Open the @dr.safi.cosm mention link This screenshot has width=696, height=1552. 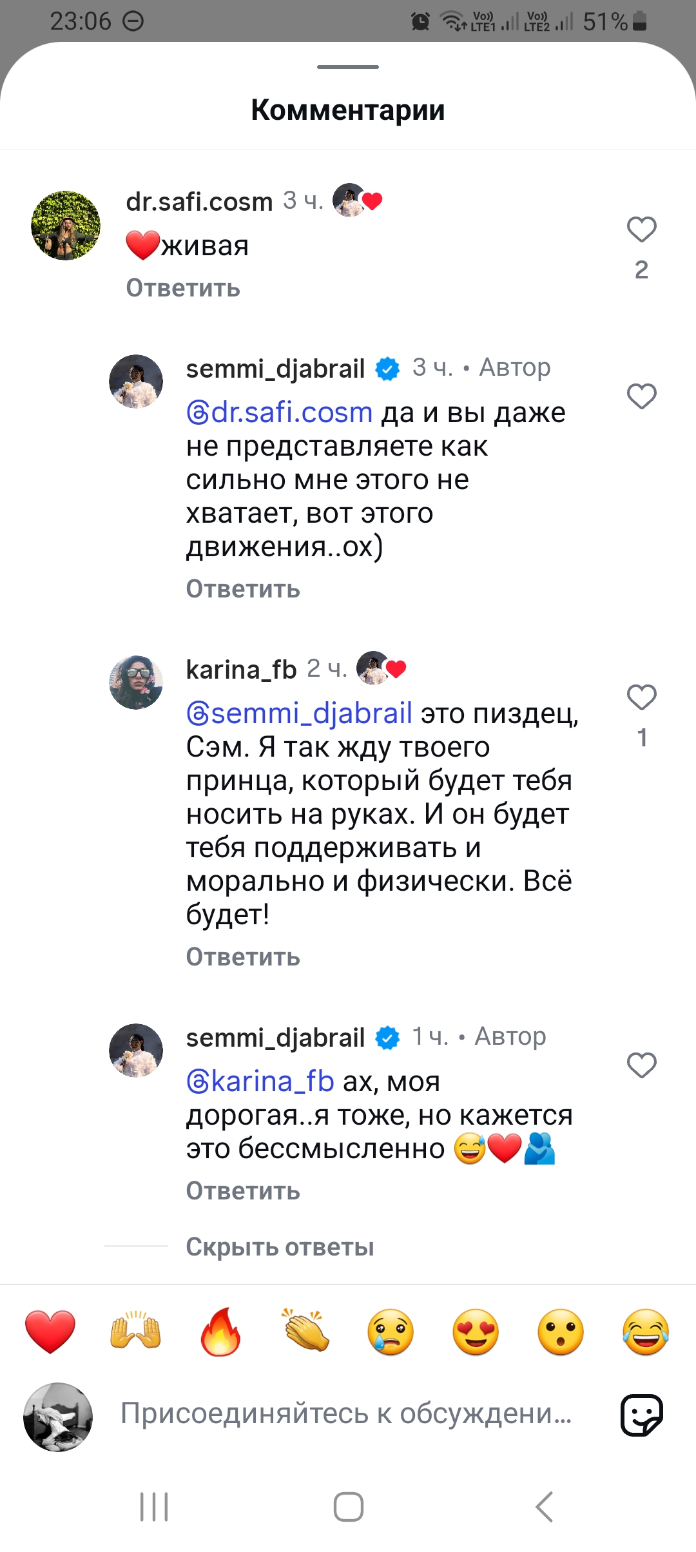[x=280, y=412]
